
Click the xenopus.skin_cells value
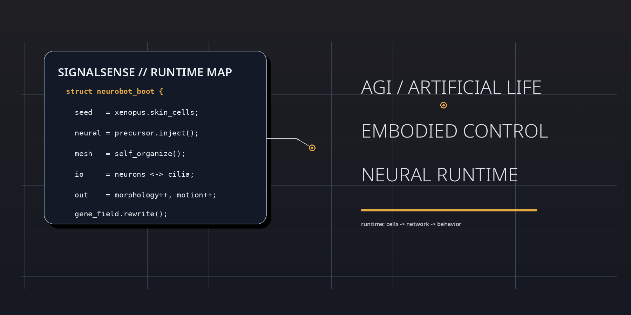click(156, 112)
